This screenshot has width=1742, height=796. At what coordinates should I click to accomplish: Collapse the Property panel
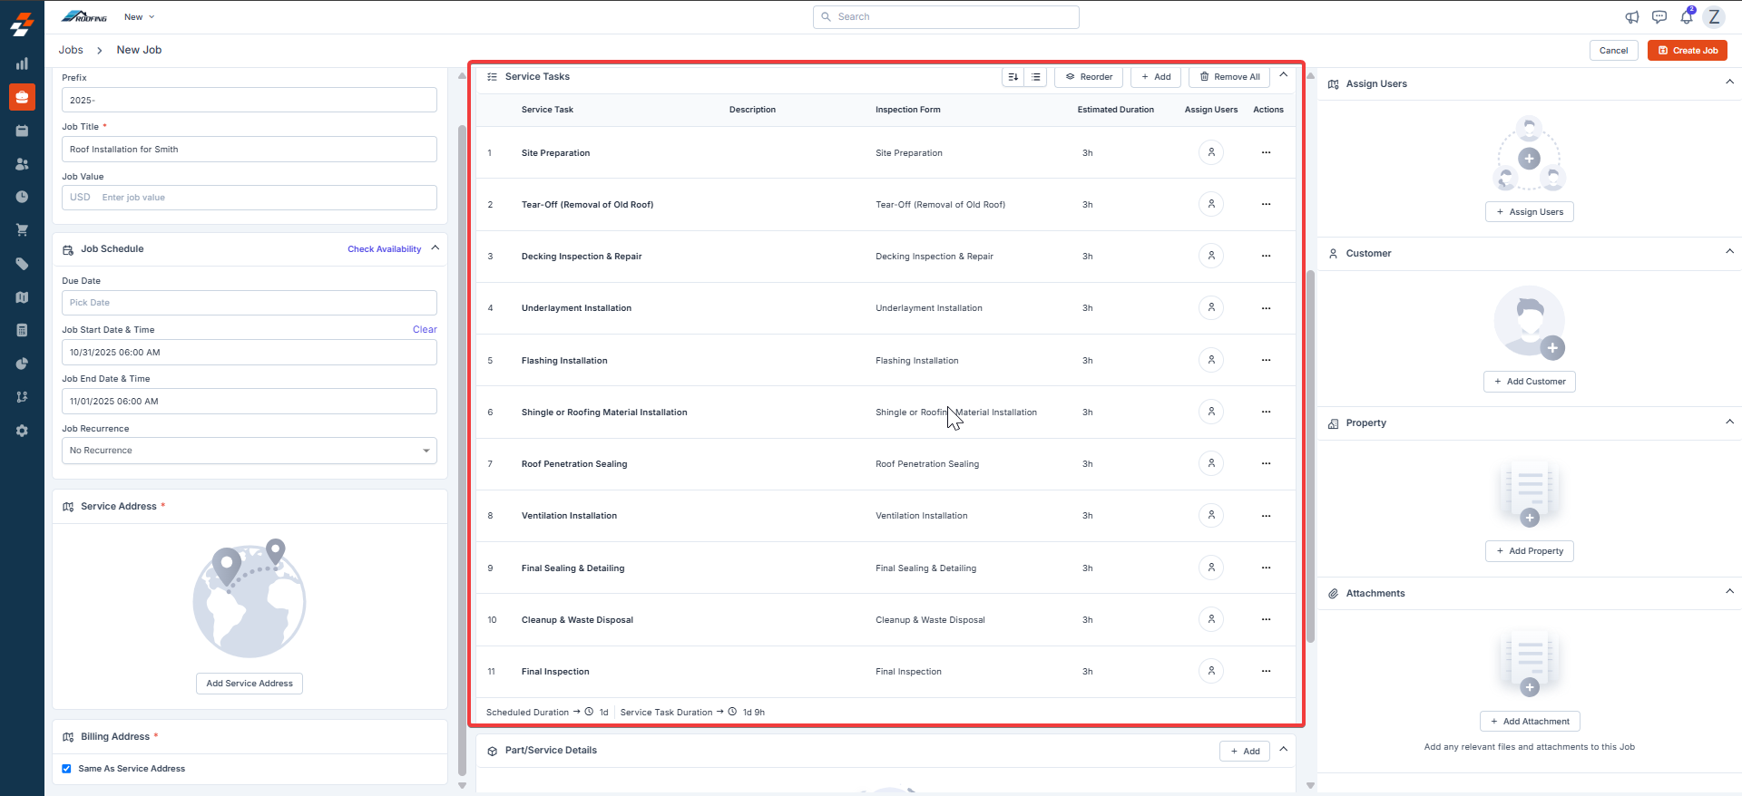[x=1729, y=422]
